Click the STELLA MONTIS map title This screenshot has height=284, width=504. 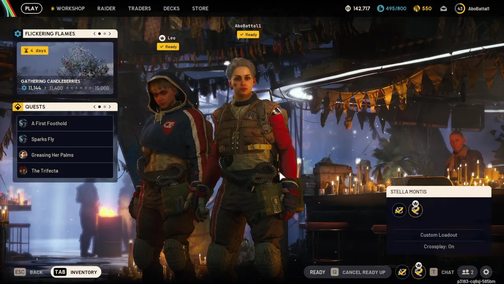408,192
